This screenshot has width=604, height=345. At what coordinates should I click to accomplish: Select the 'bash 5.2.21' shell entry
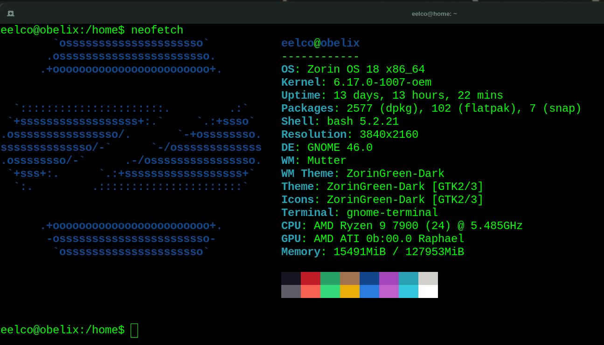pos(364,121)
